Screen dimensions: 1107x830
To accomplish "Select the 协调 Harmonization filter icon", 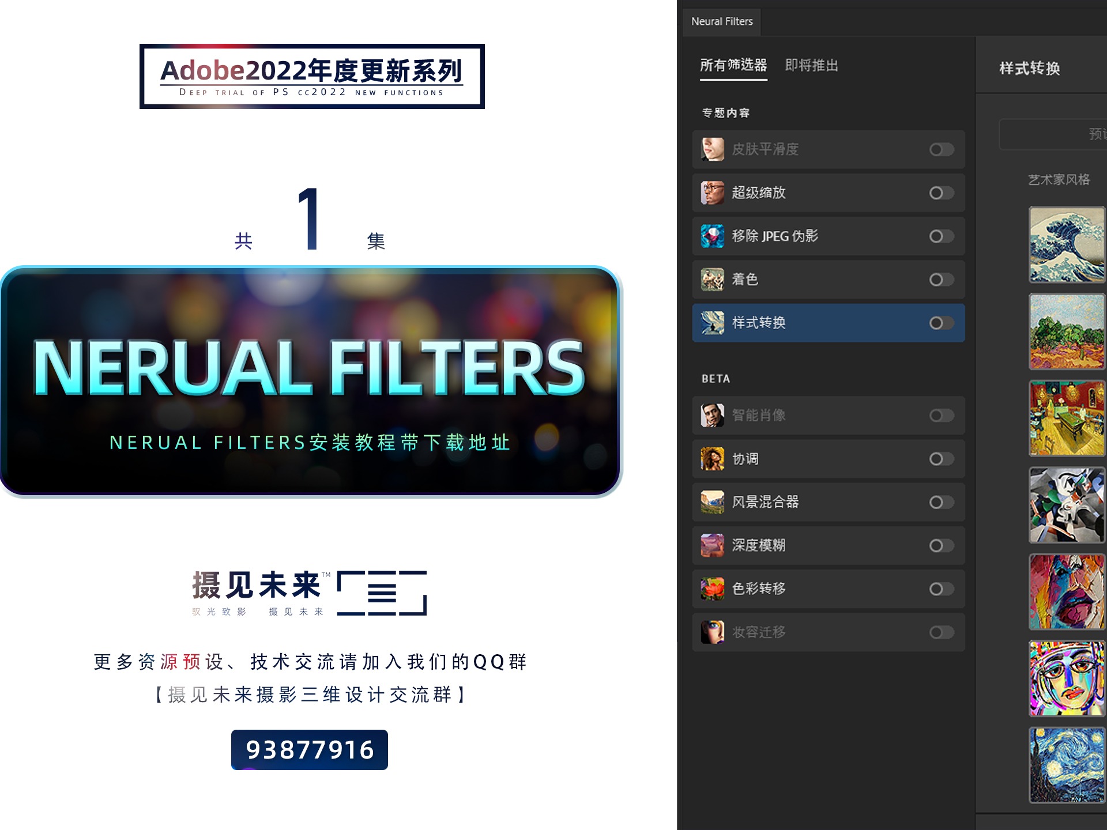I will pyautogui.click(x=713, y=459).
